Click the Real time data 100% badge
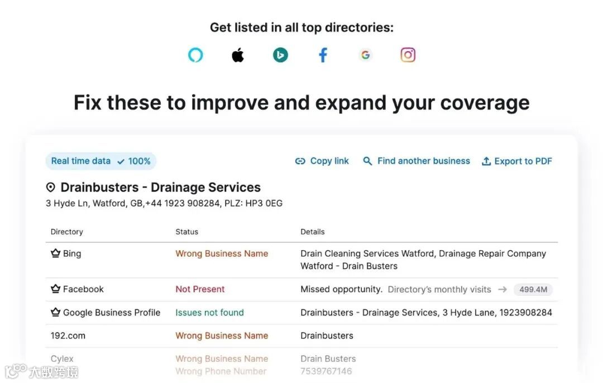 click(100, 161)
